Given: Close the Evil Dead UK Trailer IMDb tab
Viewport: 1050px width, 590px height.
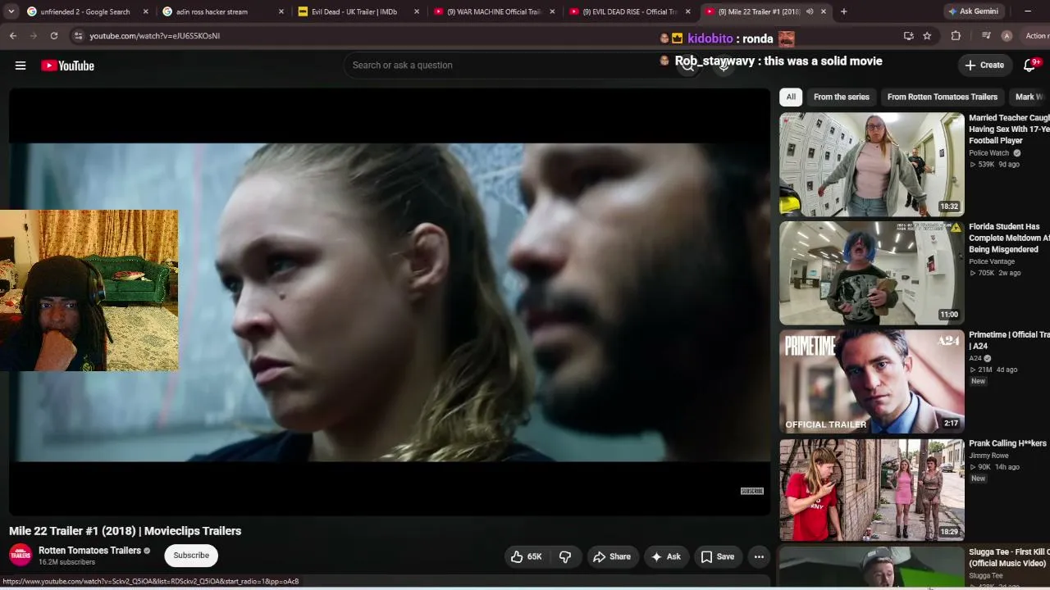Looking at the screenshot, I should click(x=416, y=11).
